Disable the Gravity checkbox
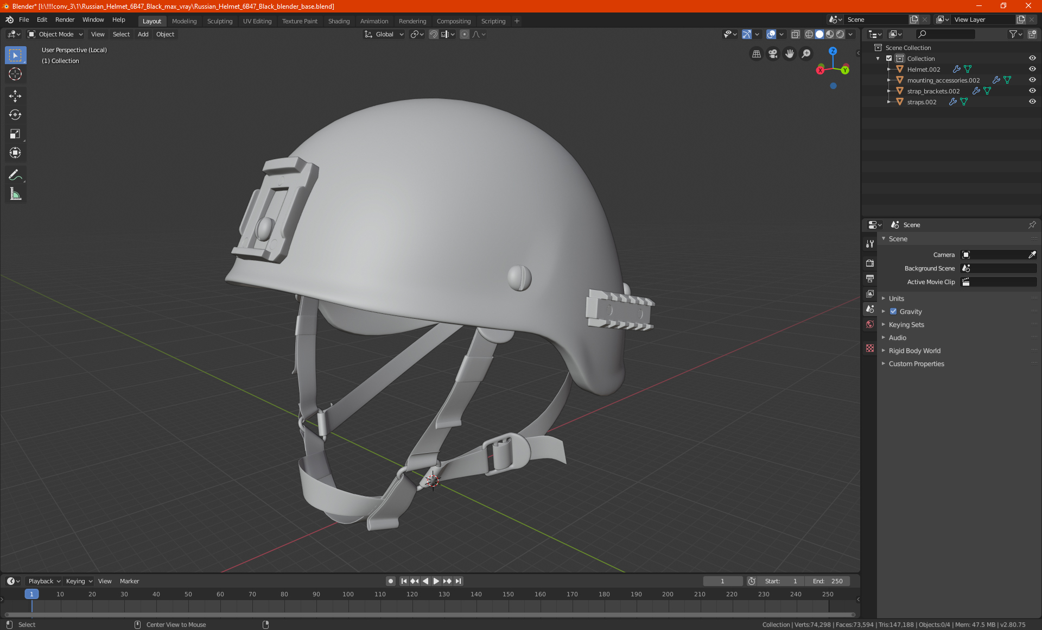 [x=893, y=312]
